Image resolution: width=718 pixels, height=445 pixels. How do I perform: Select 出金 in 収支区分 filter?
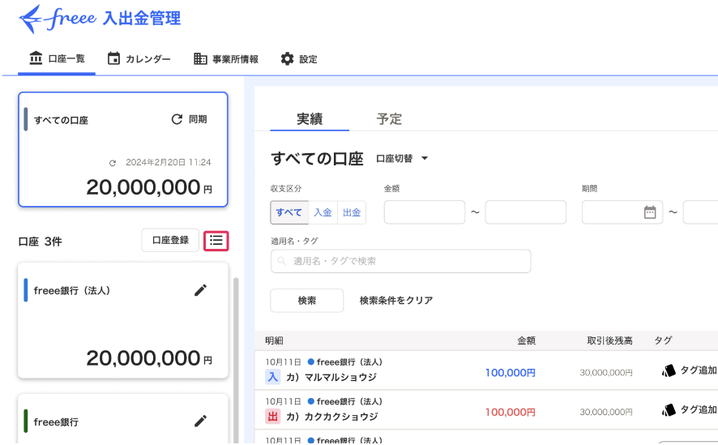pyautogui.click(x=352, y=212)
